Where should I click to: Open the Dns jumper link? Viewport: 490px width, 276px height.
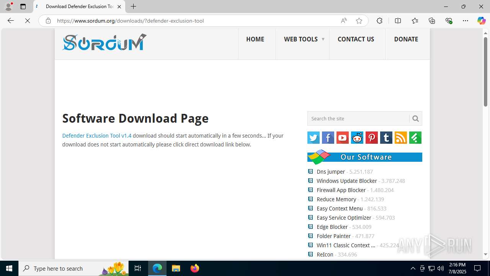[x=331, y=172]
